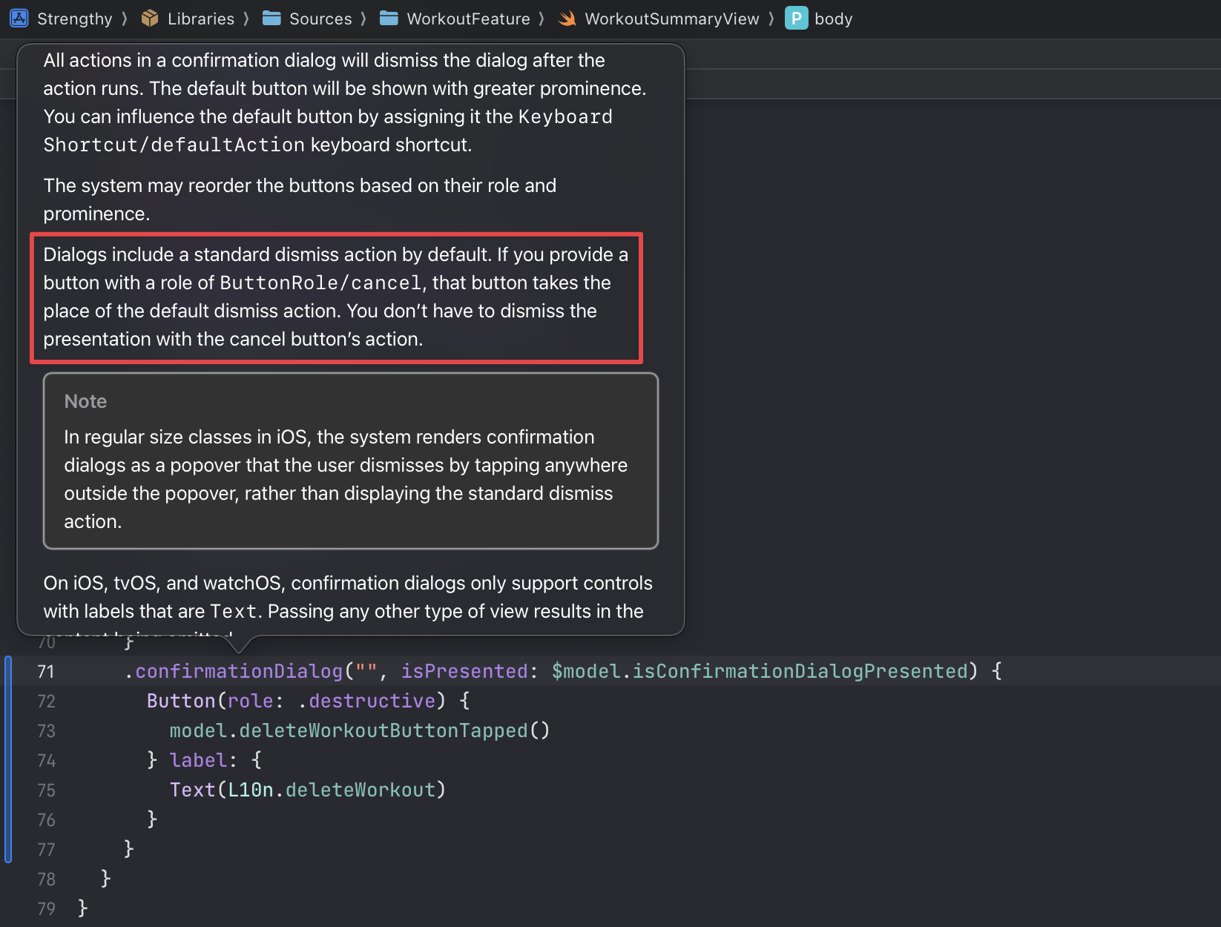1221x927 pixels.
Task: Open the WorkoutFeature breadcrumb segment
Action: coord(468,19)
